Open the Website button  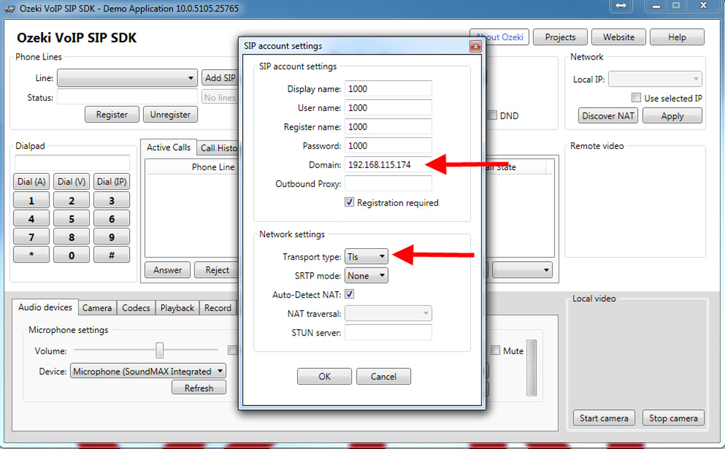pos(618,37)
